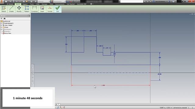Click the 125 horizontal dimension on groove
Screen dimensions: 195x109
107,48
